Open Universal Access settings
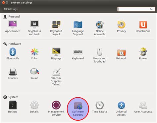The image size is (157, 123). tap(121, 108)
